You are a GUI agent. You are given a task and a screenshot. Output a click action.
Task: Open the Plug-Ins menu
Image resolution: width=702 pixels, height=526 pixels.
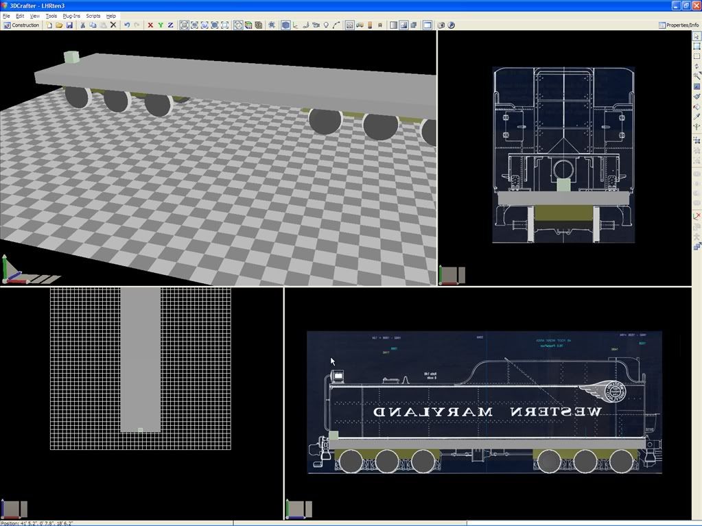point(71,16)
